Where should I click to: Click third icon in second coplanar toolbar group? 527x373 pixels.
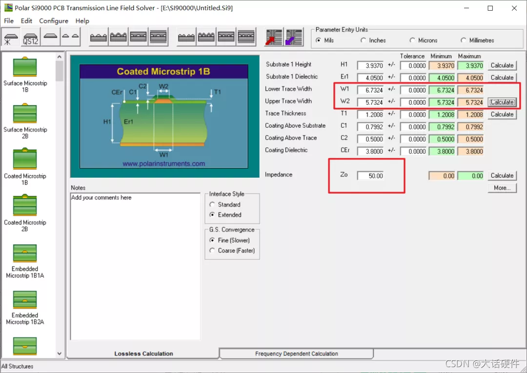click(x=226, y=37)
